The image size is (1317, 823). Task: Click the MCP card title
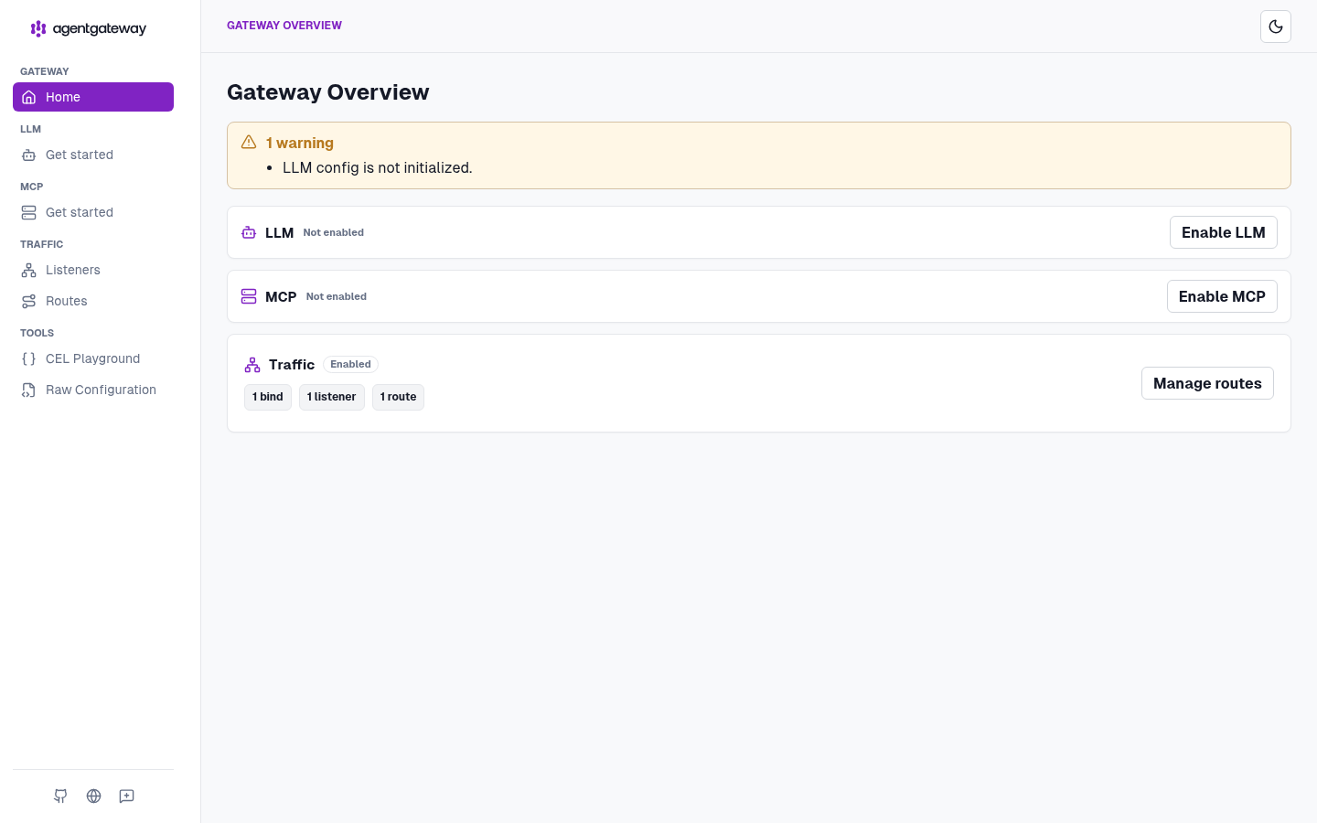(x=281, y=296)
